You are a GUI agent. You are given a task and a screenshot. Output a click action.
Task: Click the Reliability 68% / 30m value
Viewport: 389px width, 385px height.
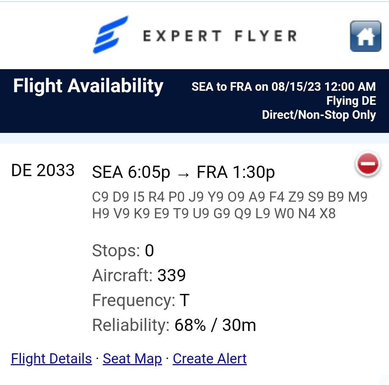tap(215, 325)
